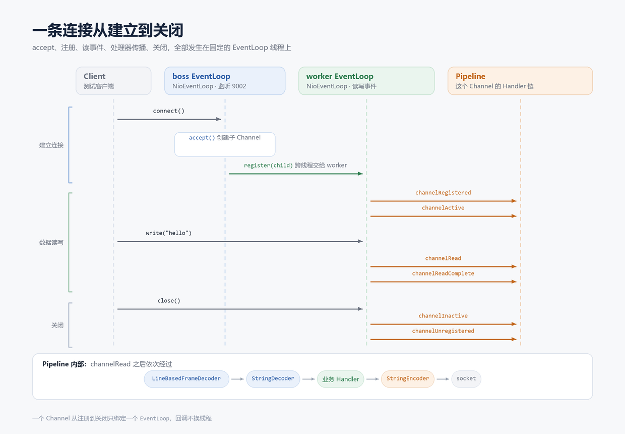The height and width of the screenshot is (434, 625).
Task: Click the write("hello") message label
Action: click(x=169, y=233)
